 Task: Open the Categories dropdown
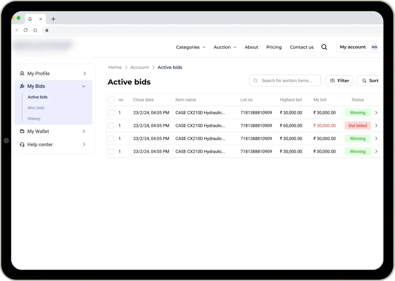(190, 47)
